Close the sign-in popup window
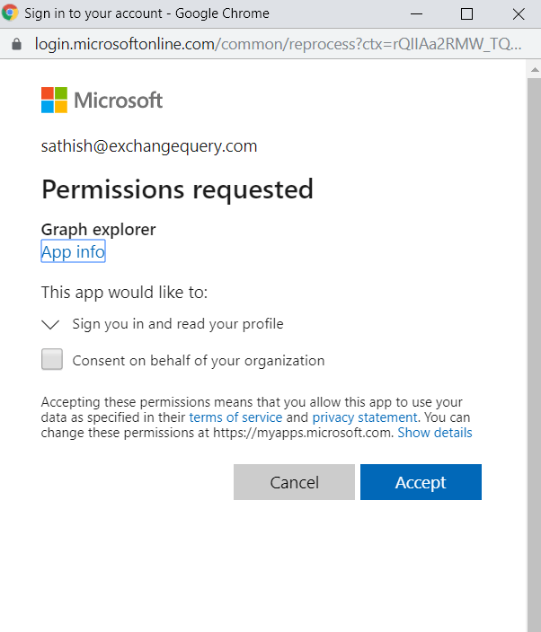This screenshot has height=632, width=541. 519,13
